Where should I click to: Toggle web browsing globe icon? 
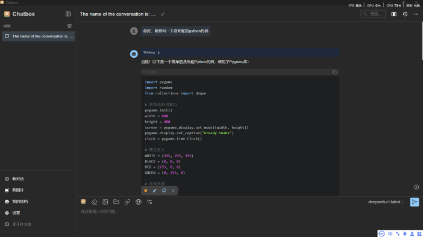139,202
